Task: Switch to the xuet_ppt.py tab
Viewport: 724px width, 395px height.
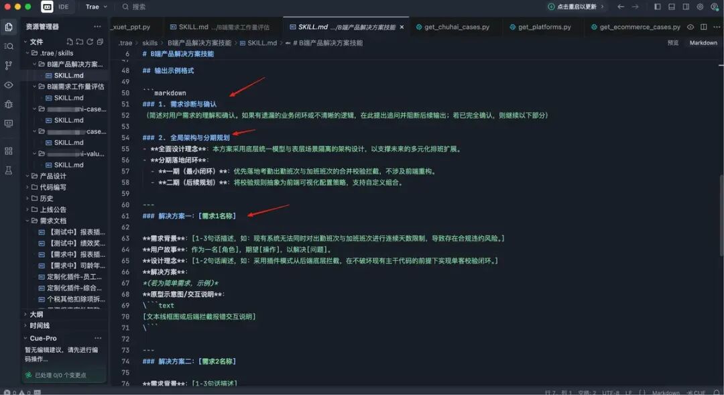Action: click(131, 27)
